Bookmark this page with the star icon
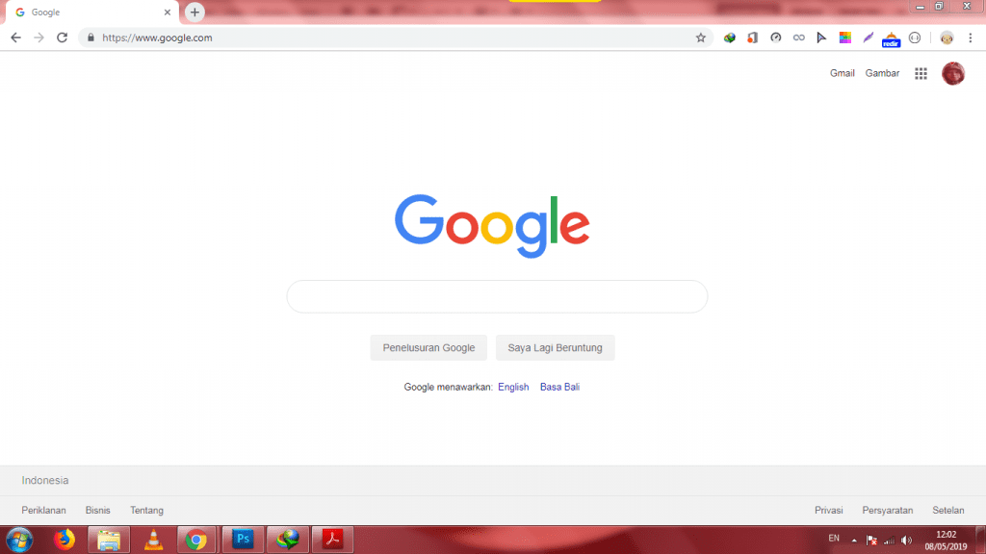This screenshot has width=986, height=554. (701, 38)
